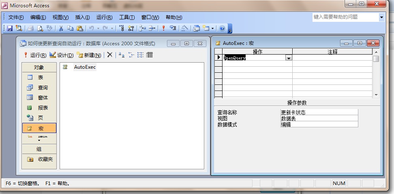394x194 pixels.
Task: Expand the objects list down arrow
Action: point(39,141)
